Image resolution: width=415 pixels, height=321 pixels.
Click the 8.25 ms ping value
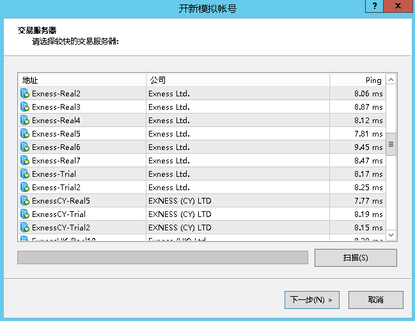pos(368,188)
